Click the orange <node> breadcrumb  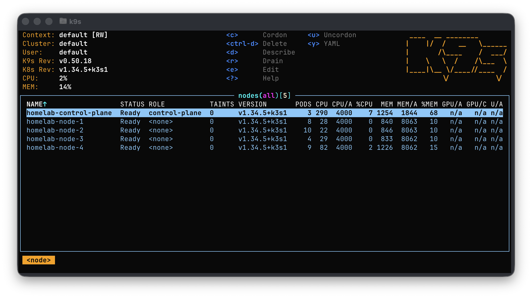click(x=39, y=260)
